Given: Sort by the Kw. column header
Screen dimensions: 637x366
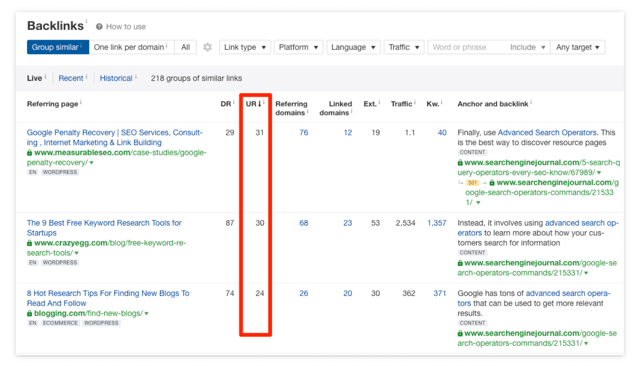Looking at the screenshot, I should pyautogui.click(x=433, y=104).
